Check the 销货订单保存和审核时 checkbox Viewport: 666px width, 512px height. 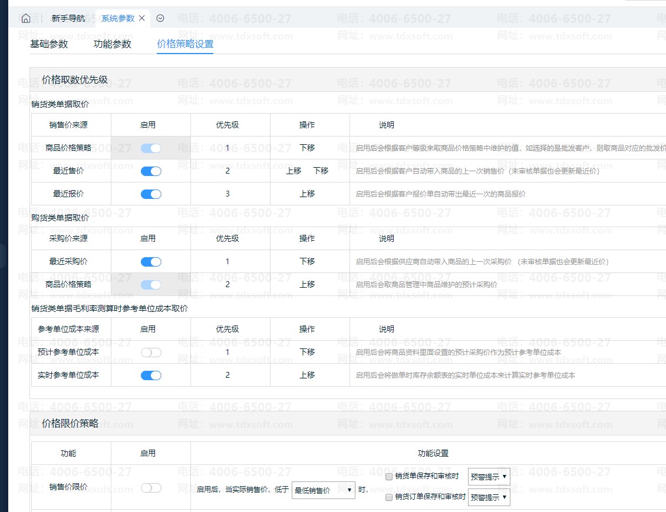point(389,497)
